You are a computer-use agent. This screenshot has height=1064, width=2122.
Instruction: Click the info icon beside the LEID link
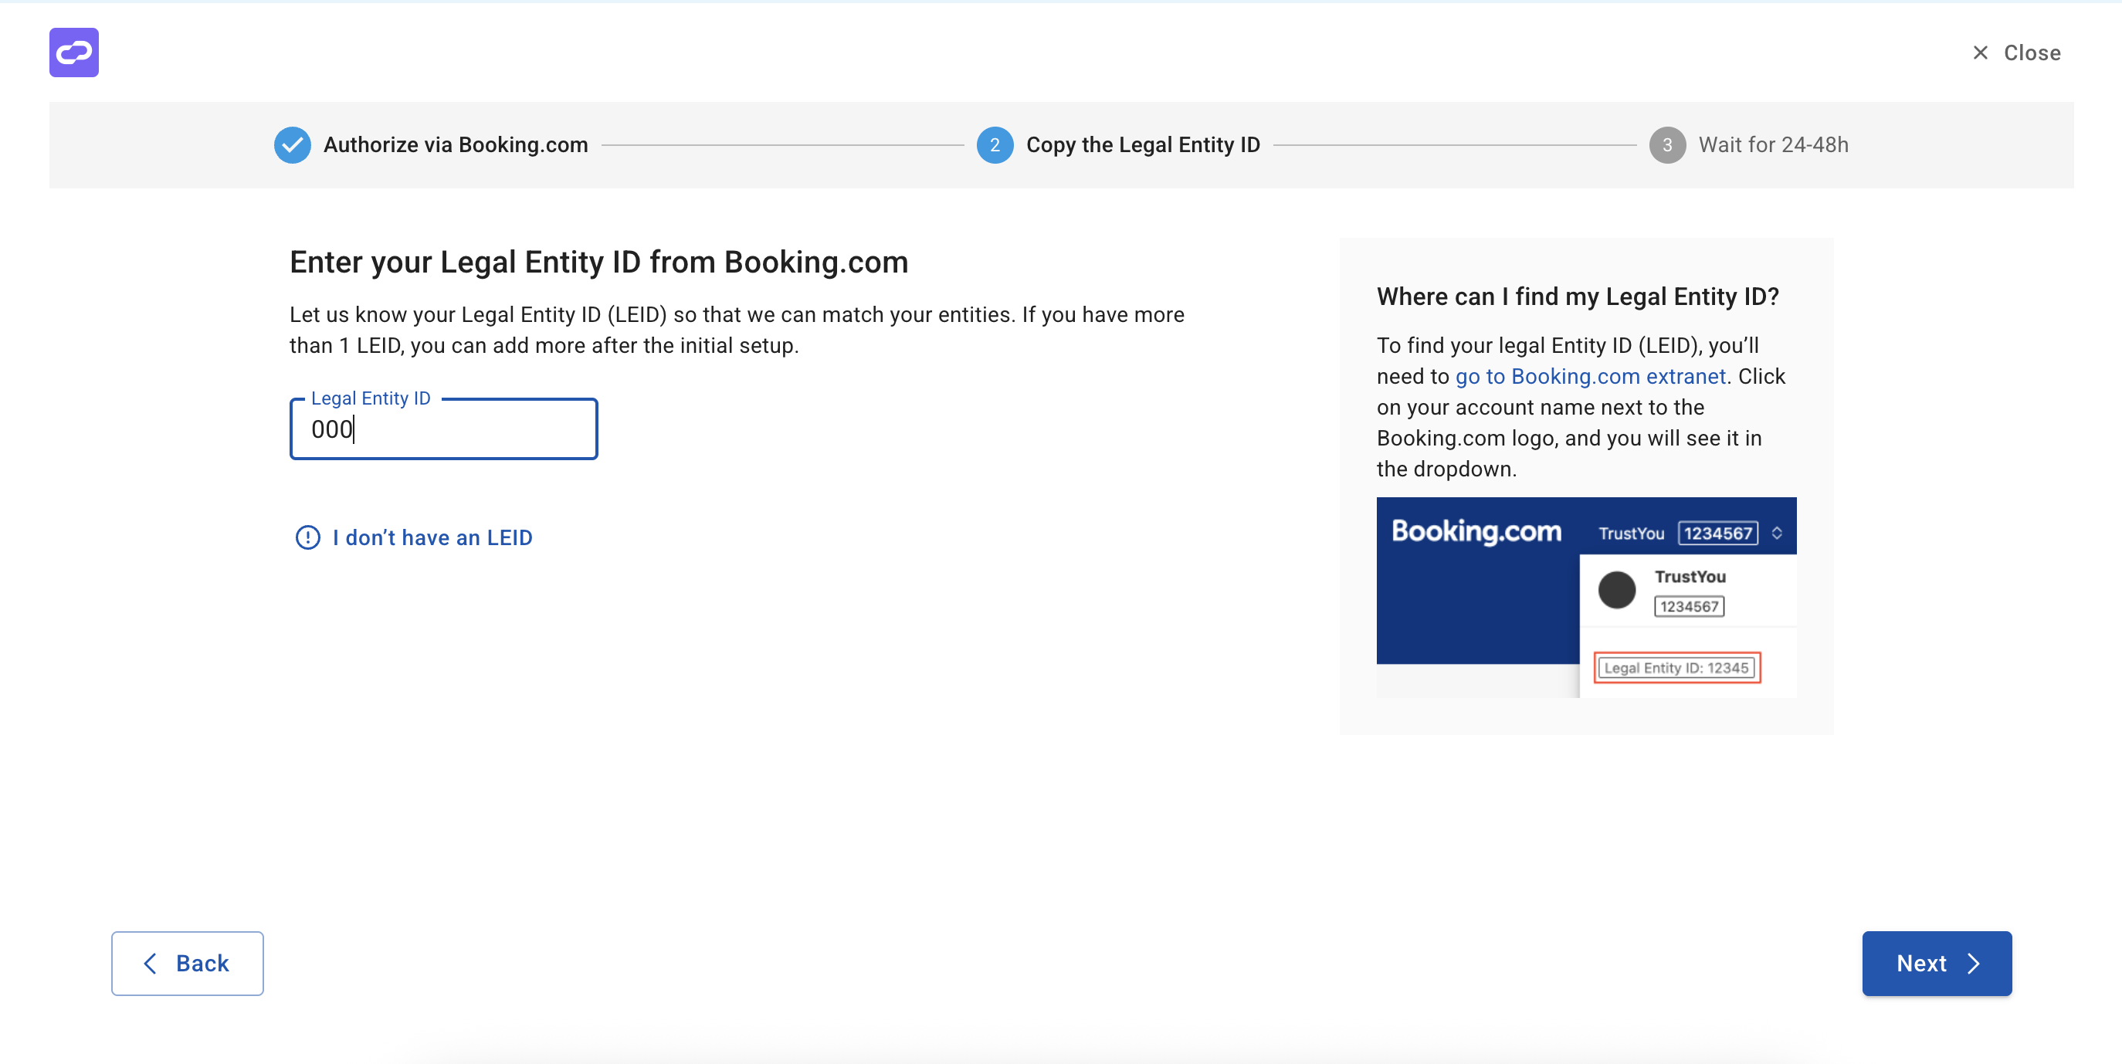(308, 537)
